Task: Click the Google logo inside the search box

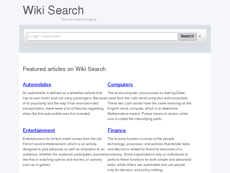Action: 34,36
